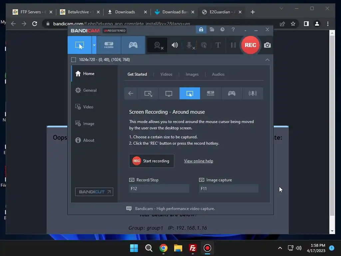
Task: Click the Bandicam high performance message text
Action: click(x=175, y=209)
